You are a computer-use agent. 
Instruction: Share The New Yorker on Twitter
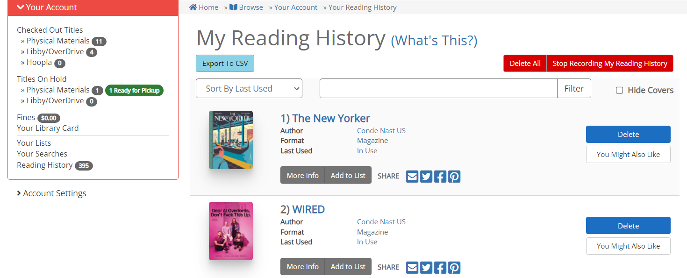426,177
